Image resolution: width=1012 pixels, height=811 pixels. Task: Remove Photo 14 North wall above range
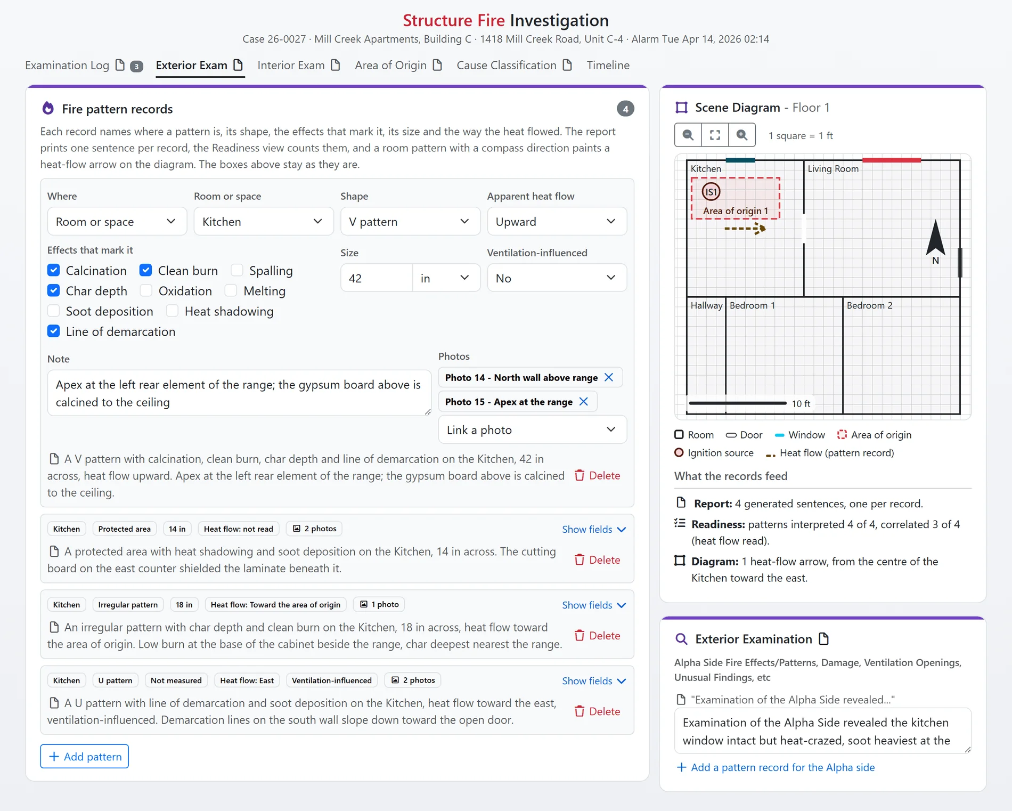tap(609, 377)
